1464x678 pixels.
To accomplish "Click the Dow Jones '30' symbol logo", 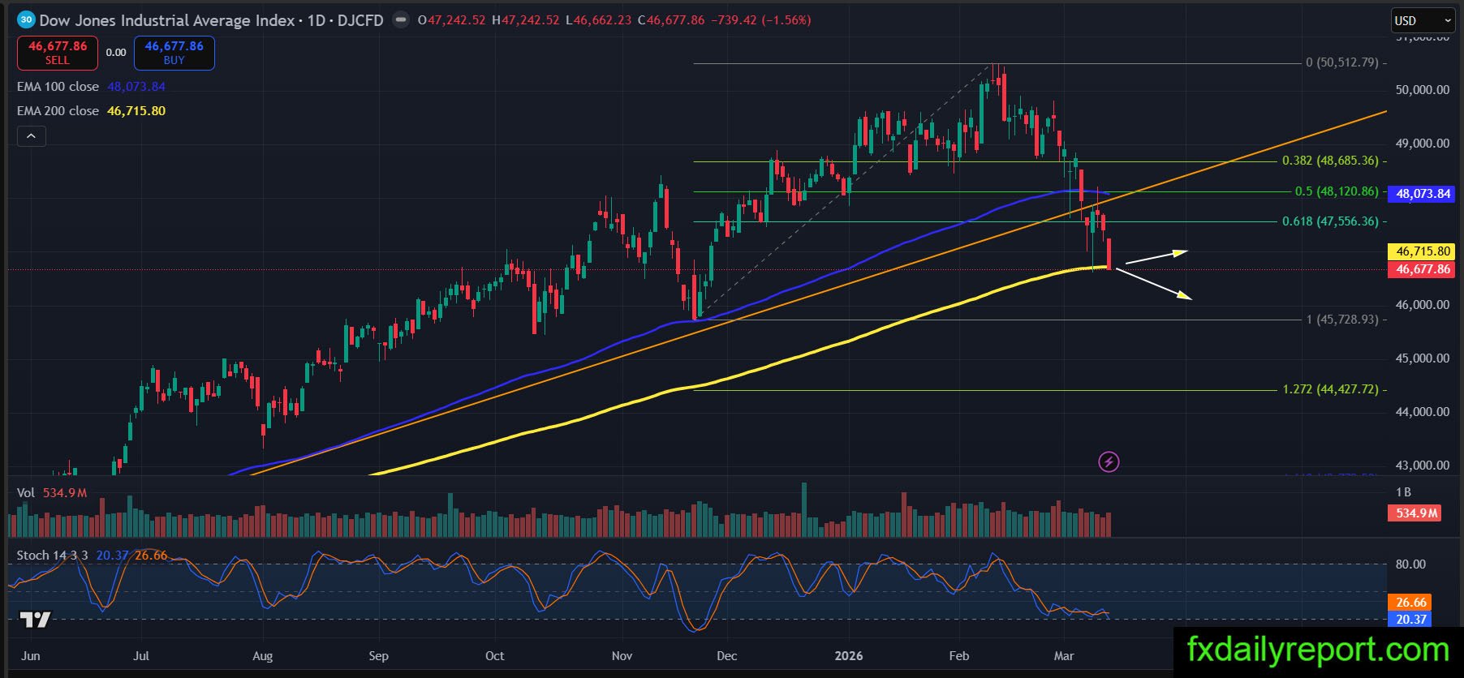I will tap(26, 19).
